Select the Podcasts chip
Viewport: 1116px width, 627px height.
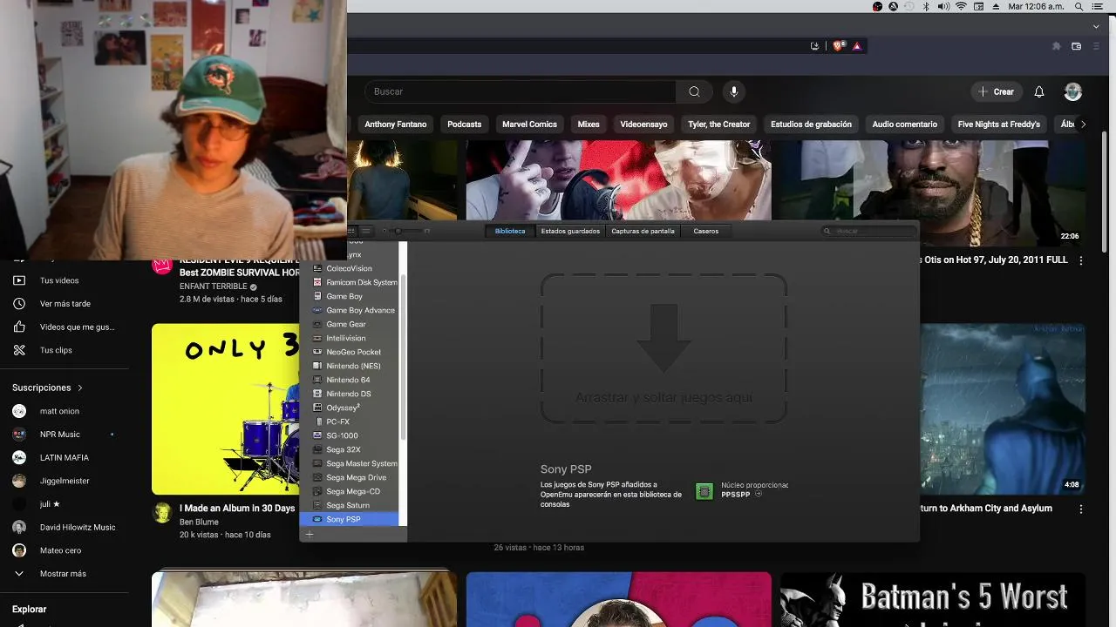pos(464,125)
